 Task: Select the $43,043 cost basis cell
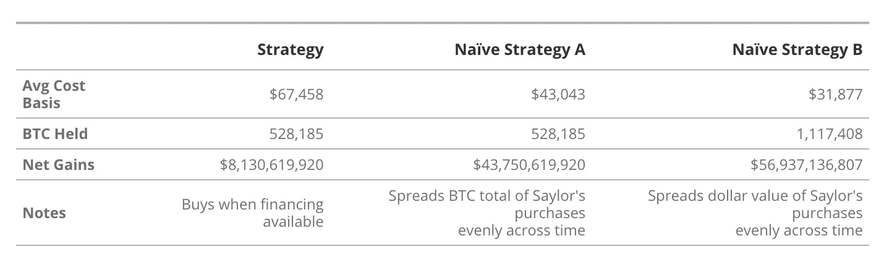558,94
